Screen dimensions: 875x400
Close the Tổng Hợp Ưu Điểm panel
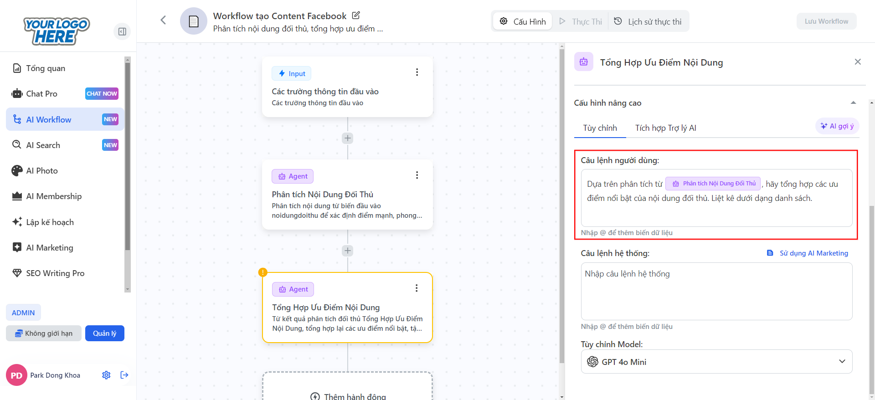point(857,62)
